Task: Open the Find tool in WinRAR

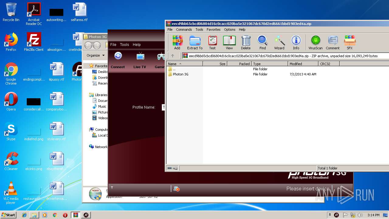Action: 263,42
